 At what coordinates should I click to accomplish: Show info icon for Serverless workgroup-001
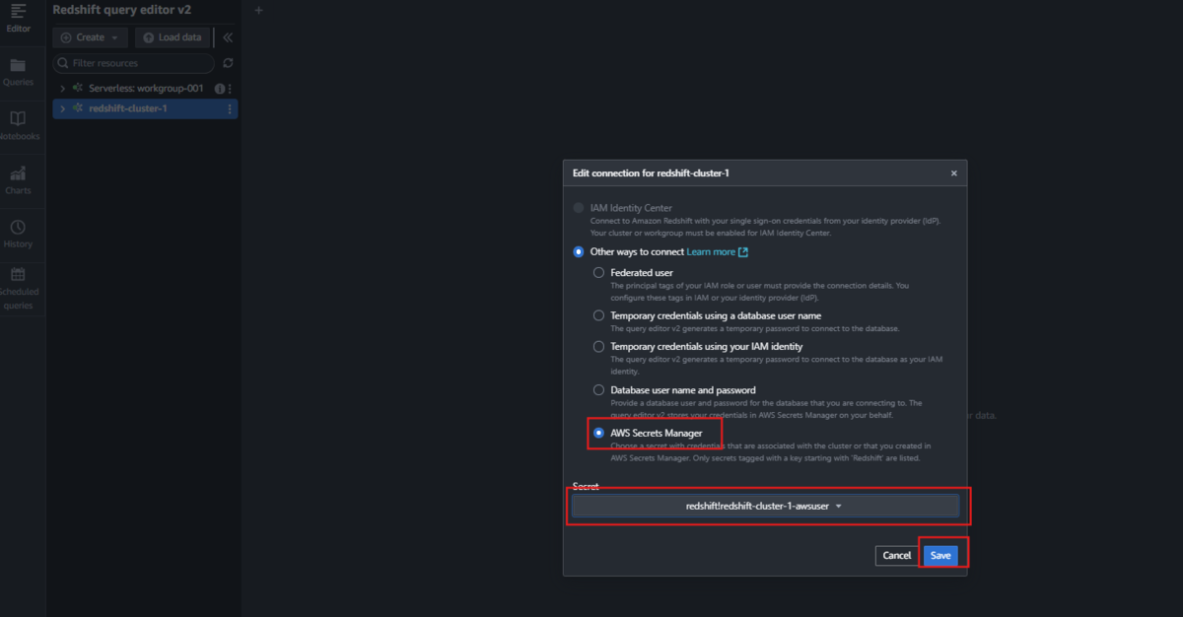click(x=219, y=89)
